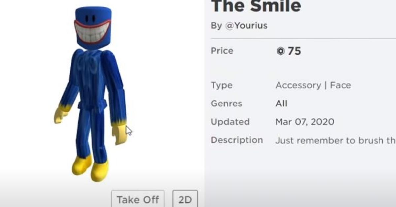Click the All genres value
Viewport: 396px width, 207px height.
point(281,103)
